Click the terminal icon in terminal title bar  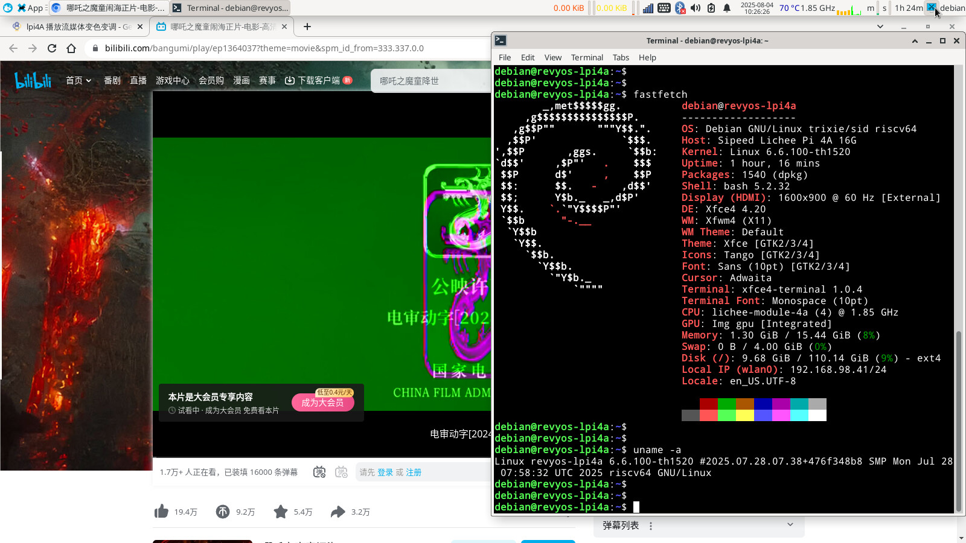click(x=501, y=40)
